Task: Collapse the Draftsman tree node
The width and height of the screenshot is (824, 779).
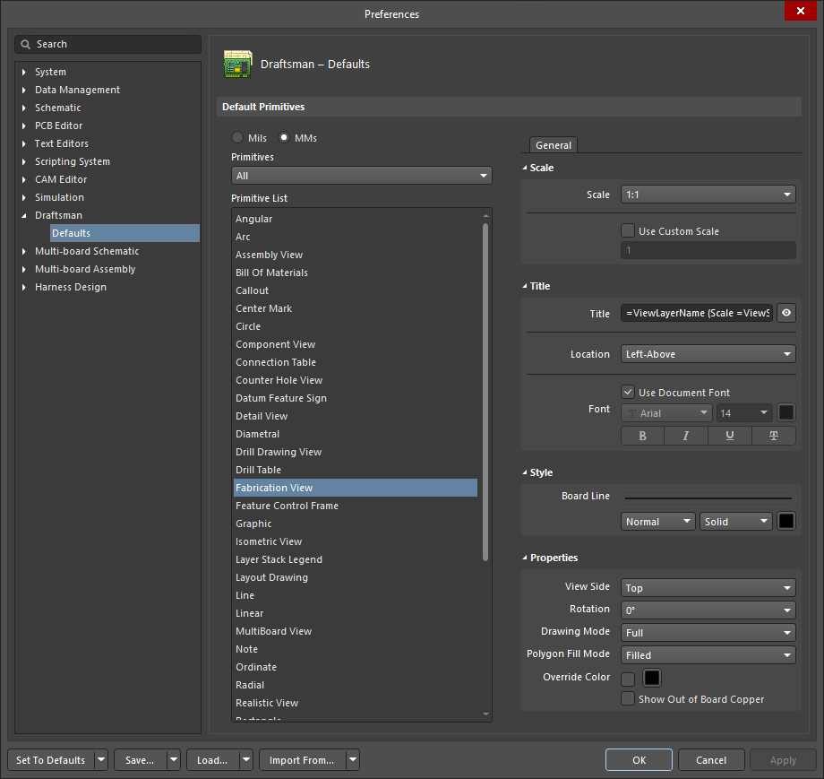Action: (23, 215)
